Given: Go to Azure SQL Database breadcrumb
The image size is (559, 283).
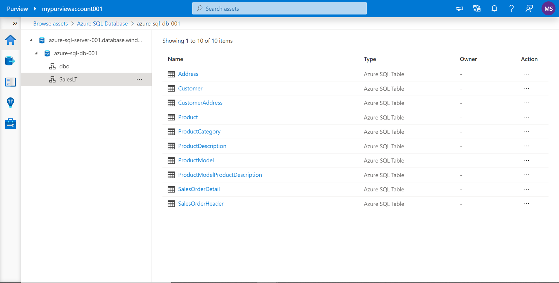Looking at the screenshot, I should [102, 24].
